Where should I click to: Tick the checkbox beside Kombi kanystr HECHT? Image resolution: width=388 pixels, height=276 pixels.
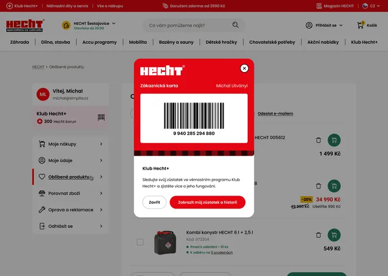[140, 242]
